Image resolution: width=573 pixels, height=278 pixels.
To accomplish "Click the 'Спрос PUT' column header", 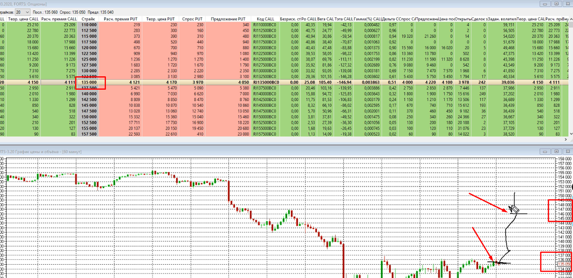I will coord(191,19).
